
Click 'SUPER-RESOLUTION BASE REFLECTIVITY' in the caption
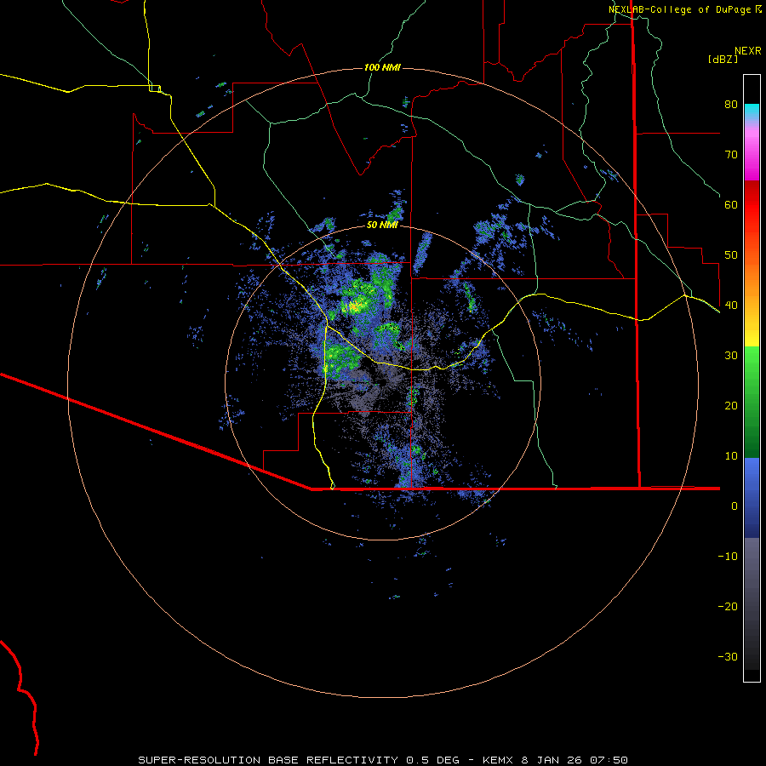pos(268,760)
